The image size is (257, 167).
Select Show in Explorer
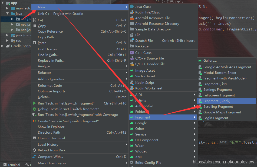tap(80, 127)
